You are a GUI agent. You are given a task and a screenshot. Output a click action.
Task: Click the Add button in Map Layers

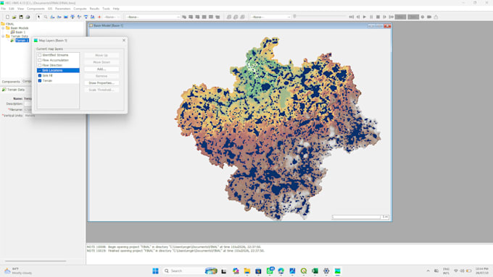(x=101, y=69)
